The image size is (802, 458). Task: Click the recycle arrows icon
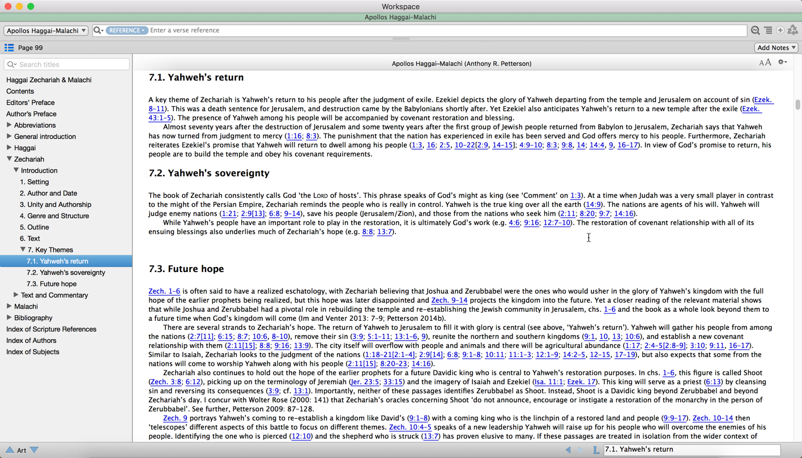[x=793, y=31]
